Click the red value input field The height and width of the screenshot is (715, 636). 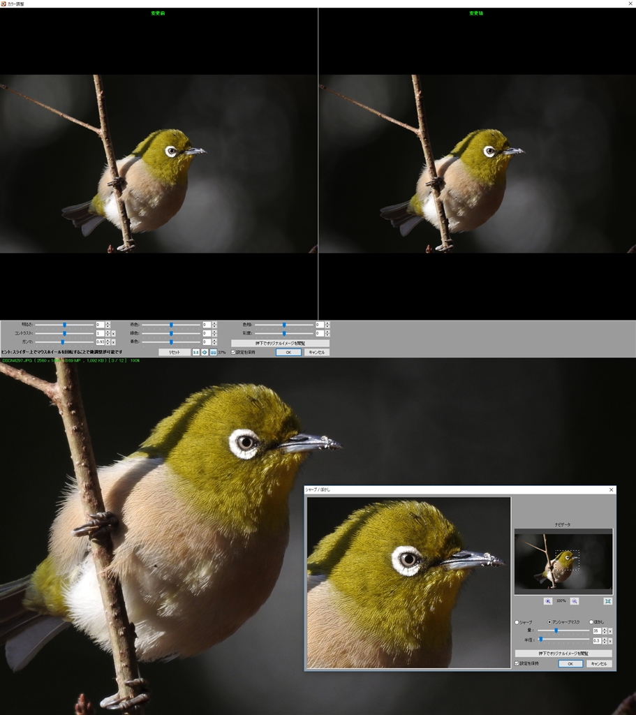207,325
